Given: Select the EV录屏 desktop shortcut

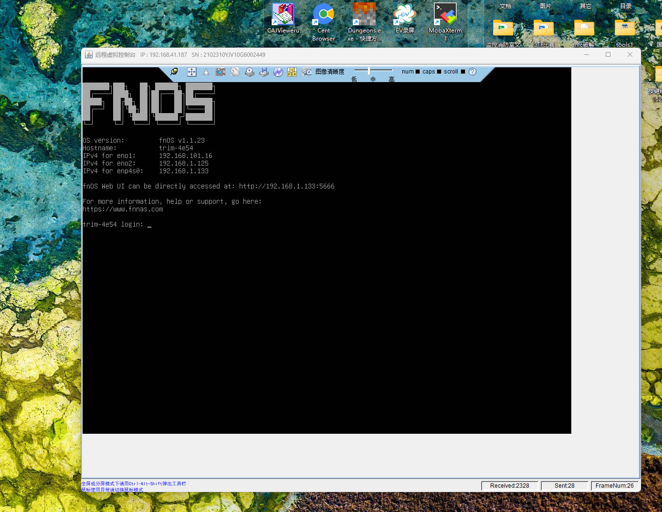Looking at the screenshot, I should click(x=405, y=19).
